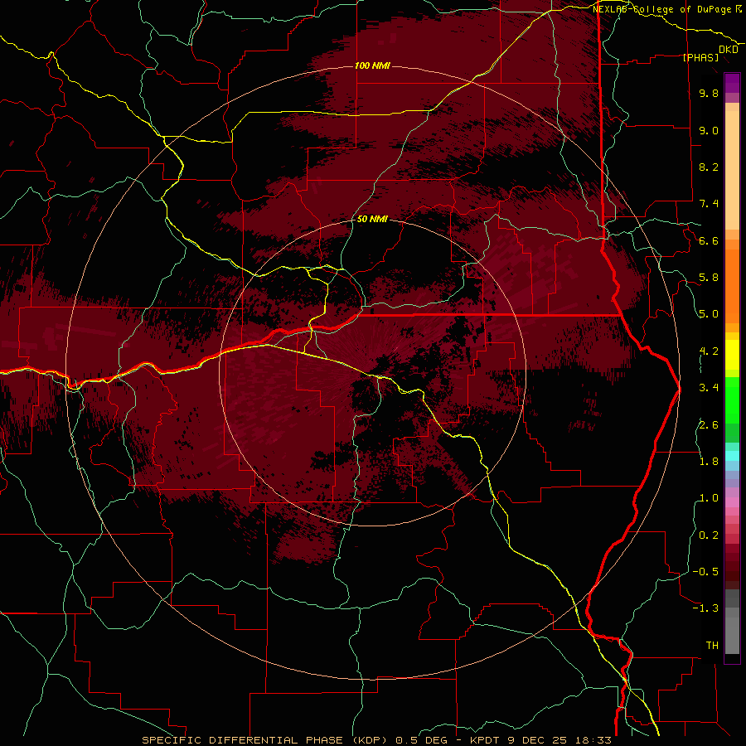Click the 1.0 color scale value
Viewport: 746px width, 746px height.
(709, 498)
